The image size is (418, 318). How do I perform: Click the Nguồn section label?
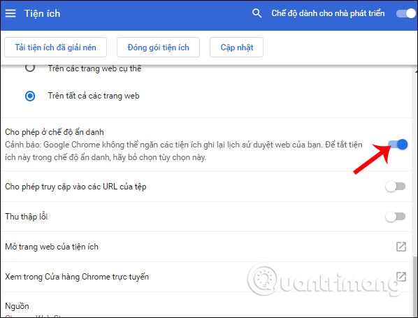point(17,306)
